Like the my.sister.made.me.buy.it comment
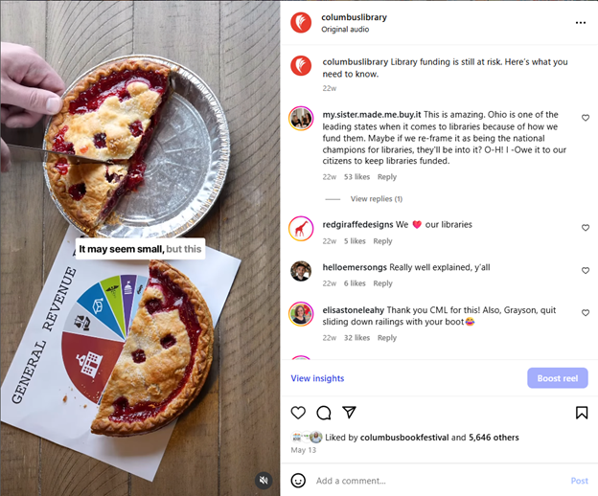This screenshot has height=496, width=598. (x=586, y=118)
